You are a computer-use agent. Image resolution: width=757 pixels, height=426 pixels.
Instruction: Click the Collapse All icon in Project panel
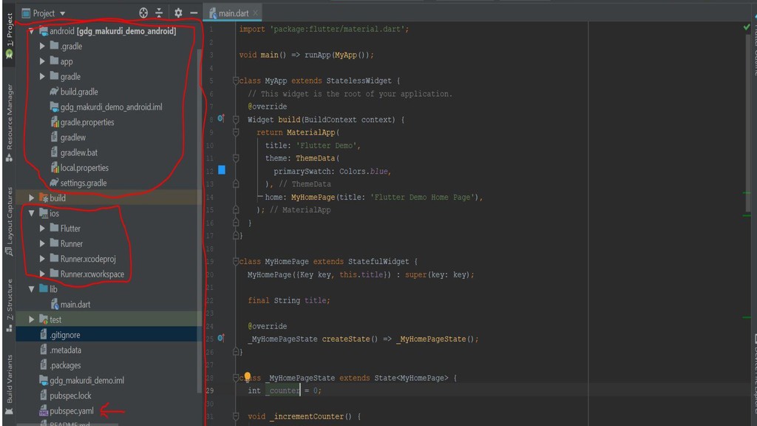tap(158, 13)
